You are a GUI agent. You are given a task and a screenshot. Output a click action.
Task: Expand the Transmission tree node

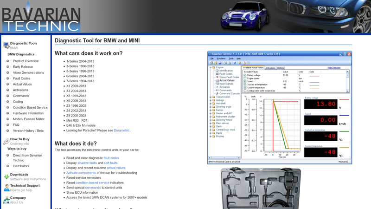click(211, 97)
